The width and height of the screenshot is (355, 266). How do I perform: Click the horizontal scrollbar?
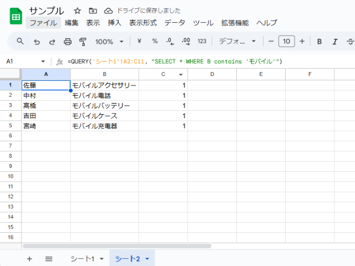coord(117,246)
